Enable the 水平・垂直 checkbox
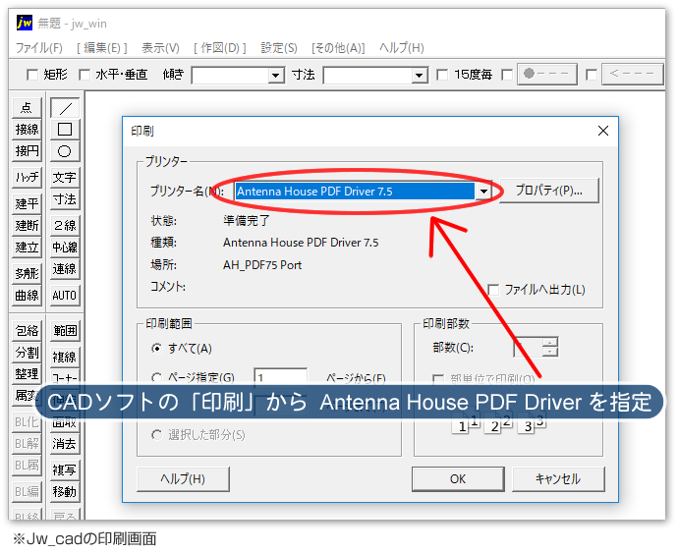This screenshot has height=553, width=678. point(85,75)
